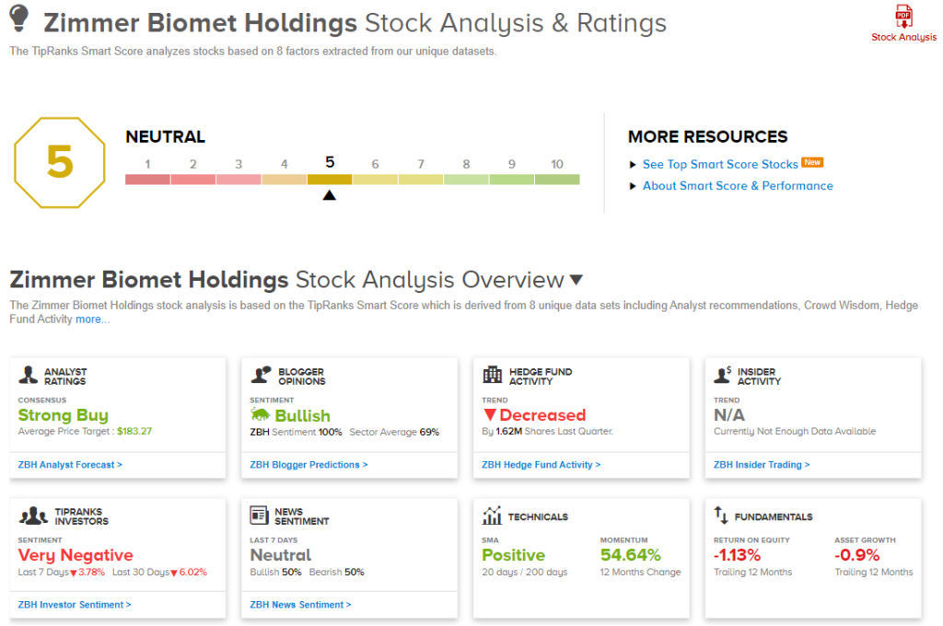View ZBH Hedge Fund Activity details
This screenshot has height=626, width=943.
(541, 465)
